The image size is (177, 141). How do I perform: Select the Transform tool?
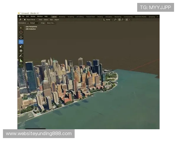(21, 51)
